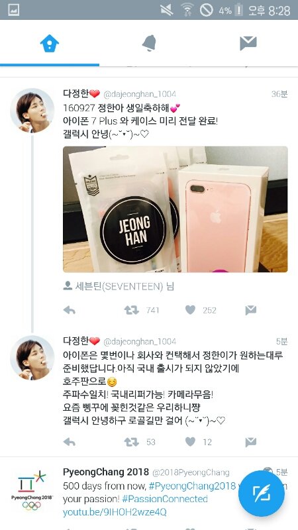This screenshot has height=530, width=298.
Task: Retweet the tweet with 53 retweets
Action: [131, 442]
